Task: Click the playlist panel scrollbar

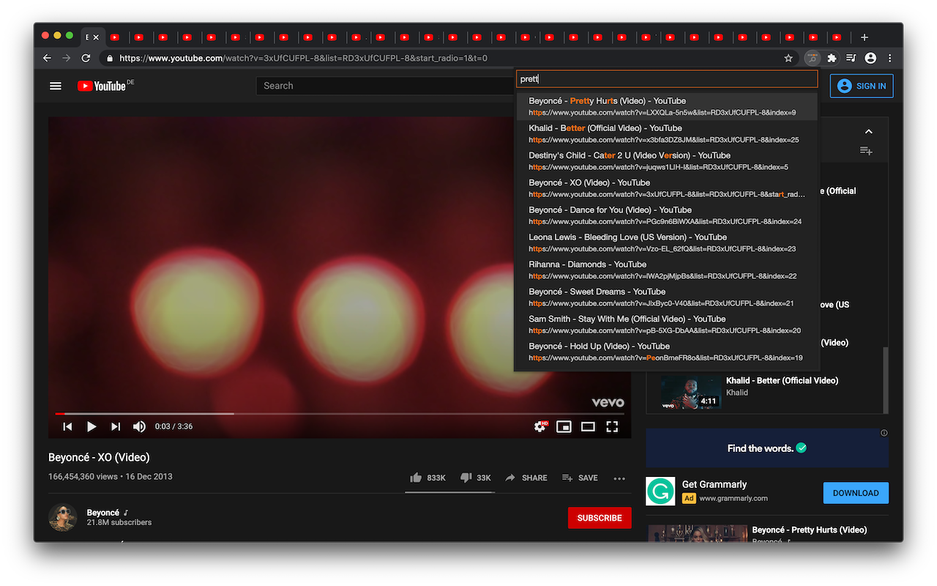Action: coord(885,380)
